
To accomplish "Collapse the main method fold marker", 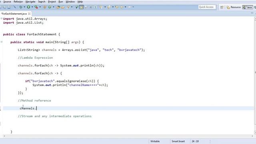I will (2, 42).
